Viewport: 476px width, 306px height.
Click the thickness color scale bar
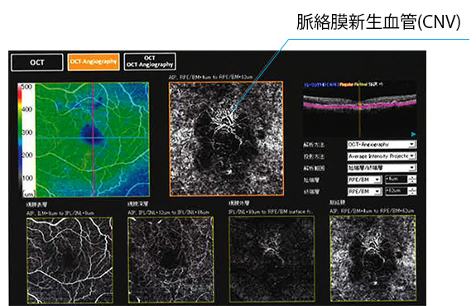click(20, 140)
